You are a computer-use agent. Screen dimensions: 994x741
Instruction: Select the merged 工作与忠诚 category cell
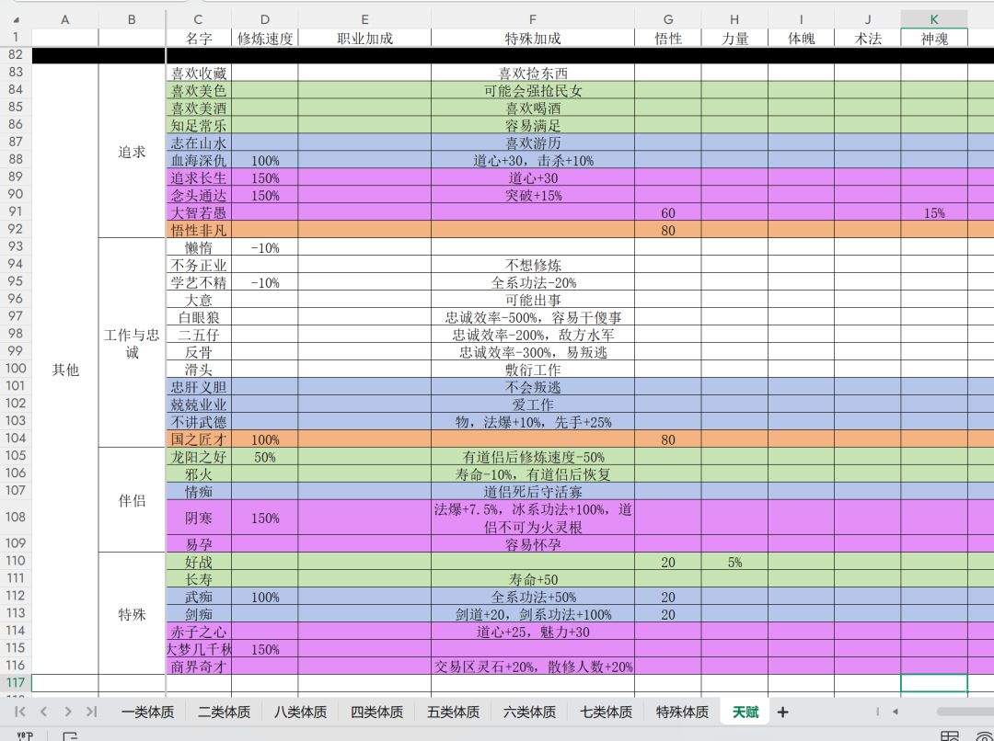(x=132, y=343)
